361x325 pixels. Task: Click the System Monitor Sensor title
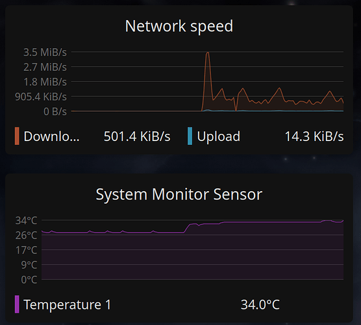click(x=179, y=194)
